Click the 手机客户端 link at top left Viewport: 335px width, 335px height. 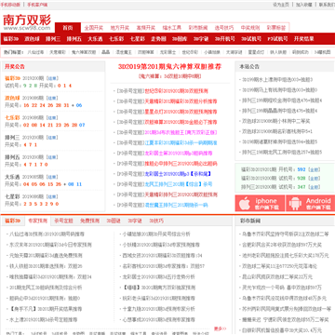point(37,5)
